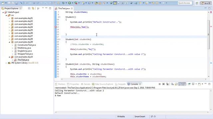Screen dimensions: 213x119
Task: Select MultiArray.java file
Action: click(x=24, y=48)
